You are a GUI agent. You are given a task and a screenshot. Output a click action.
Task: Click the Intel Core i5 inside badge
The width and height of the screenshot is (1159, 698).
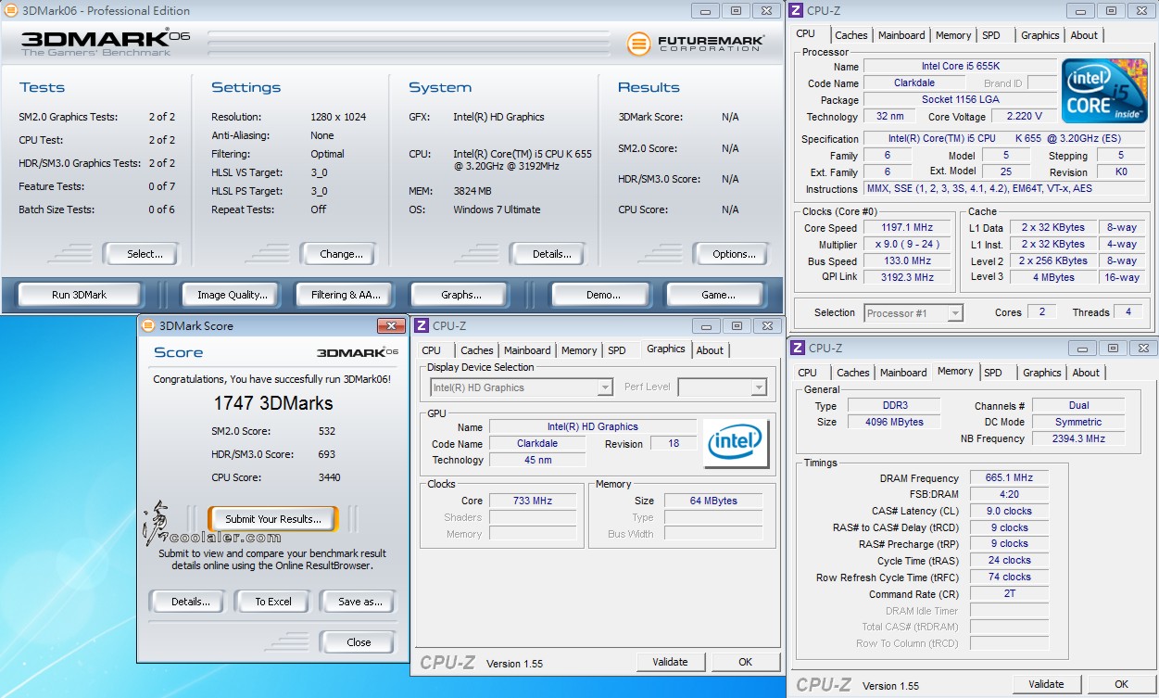coord(1103,91)
